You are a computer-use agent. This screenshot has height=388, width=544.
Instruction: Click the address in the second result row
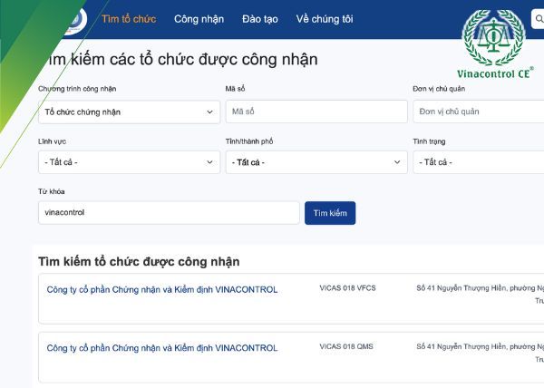coord(480,348)
